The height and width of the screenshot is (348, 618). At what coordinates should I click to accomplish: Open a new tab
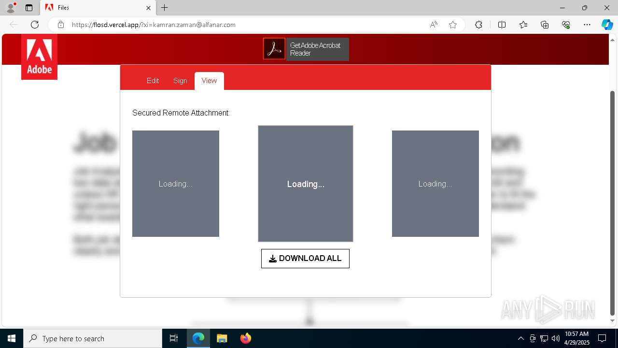tap(165, 8)
